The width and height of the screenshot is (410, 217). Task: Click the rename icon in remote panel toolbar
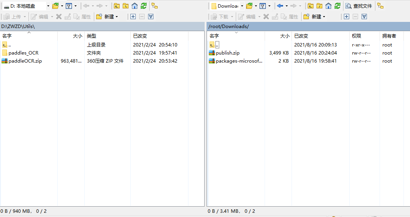click(275, 17)
